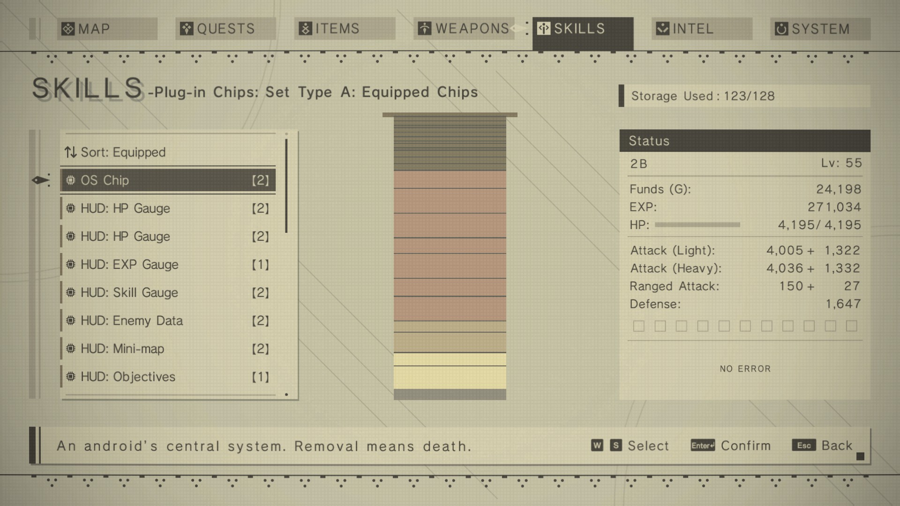The image size is (900, 506).
Task: Select HUD: Mini-map chip icon
Action: 70,349
